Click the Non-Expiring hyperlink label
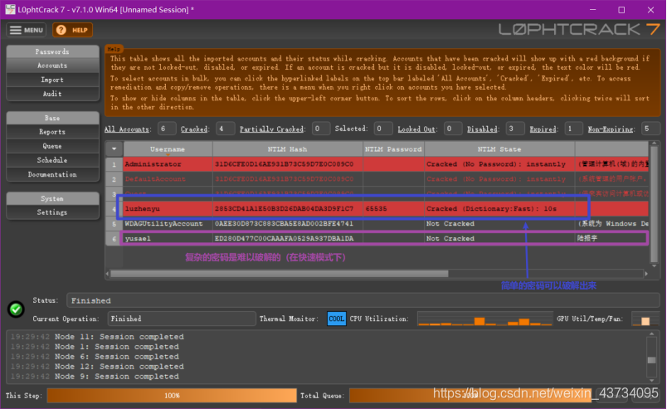Image resolution: width=667 pixels, height=409 pixels. click(610, 129)
